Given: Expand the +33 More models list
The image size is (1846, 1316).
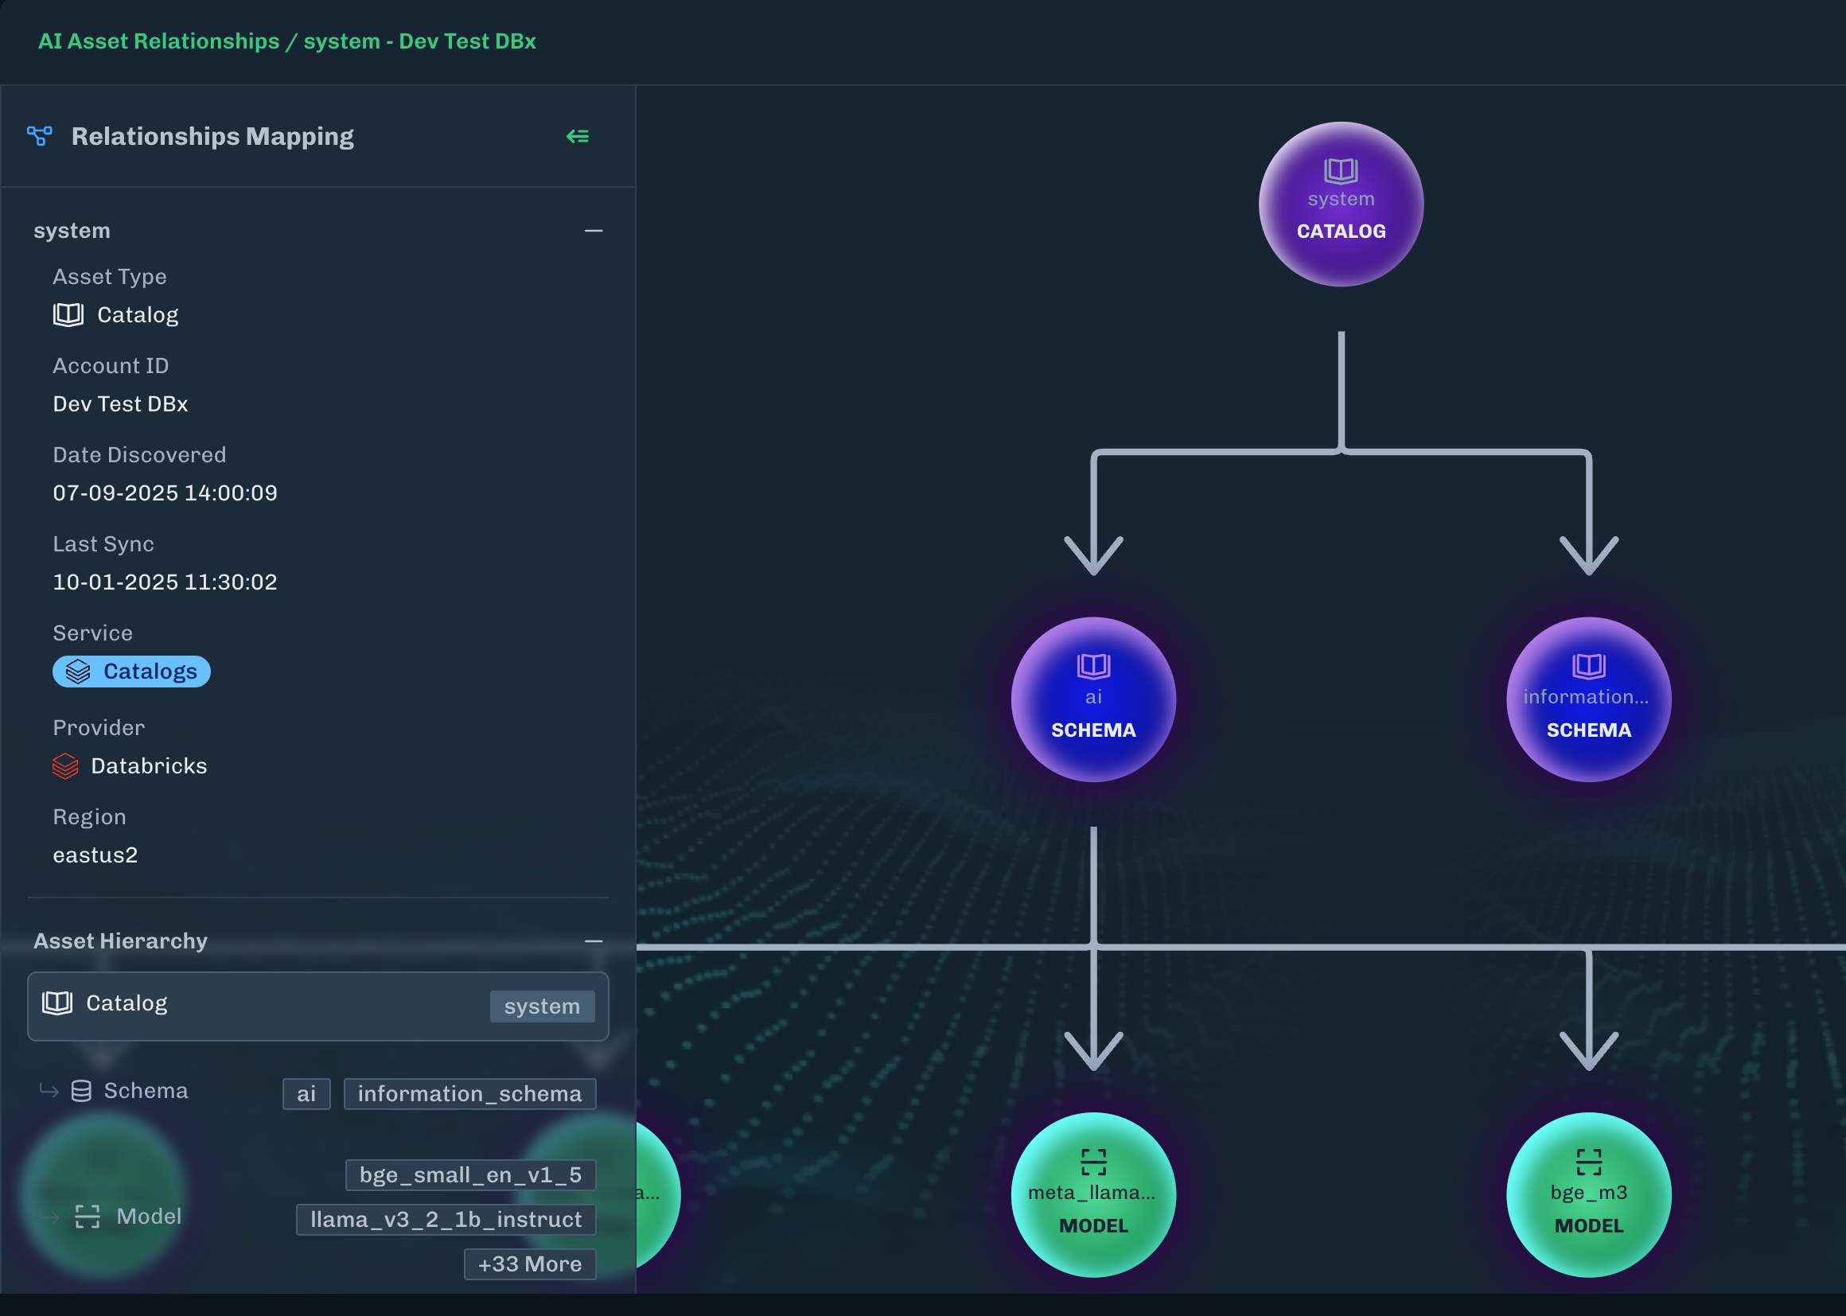Looking at the screenshot, I should [x=529, y=1263].
